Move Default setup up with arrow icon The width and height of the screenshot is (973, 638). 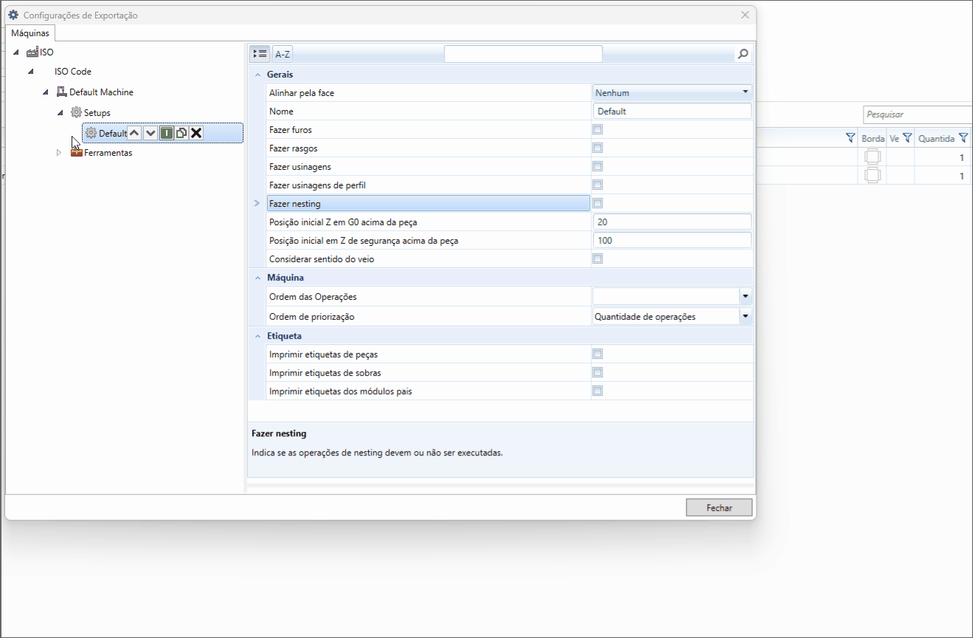click(134, 133)
